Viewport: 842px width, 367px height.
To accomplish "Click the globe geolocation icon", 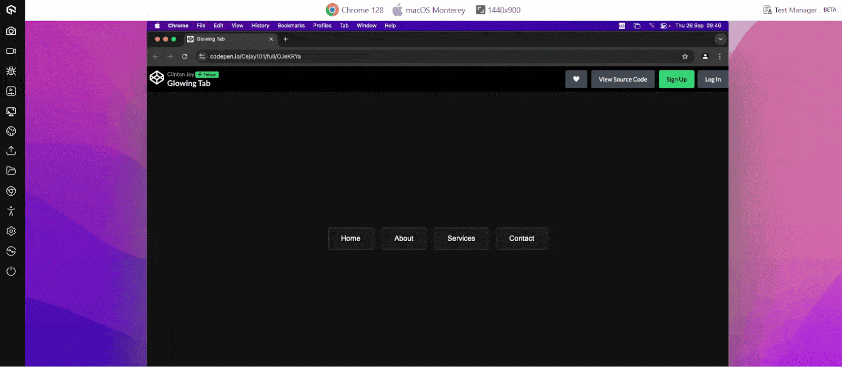I will coord(11,131).
